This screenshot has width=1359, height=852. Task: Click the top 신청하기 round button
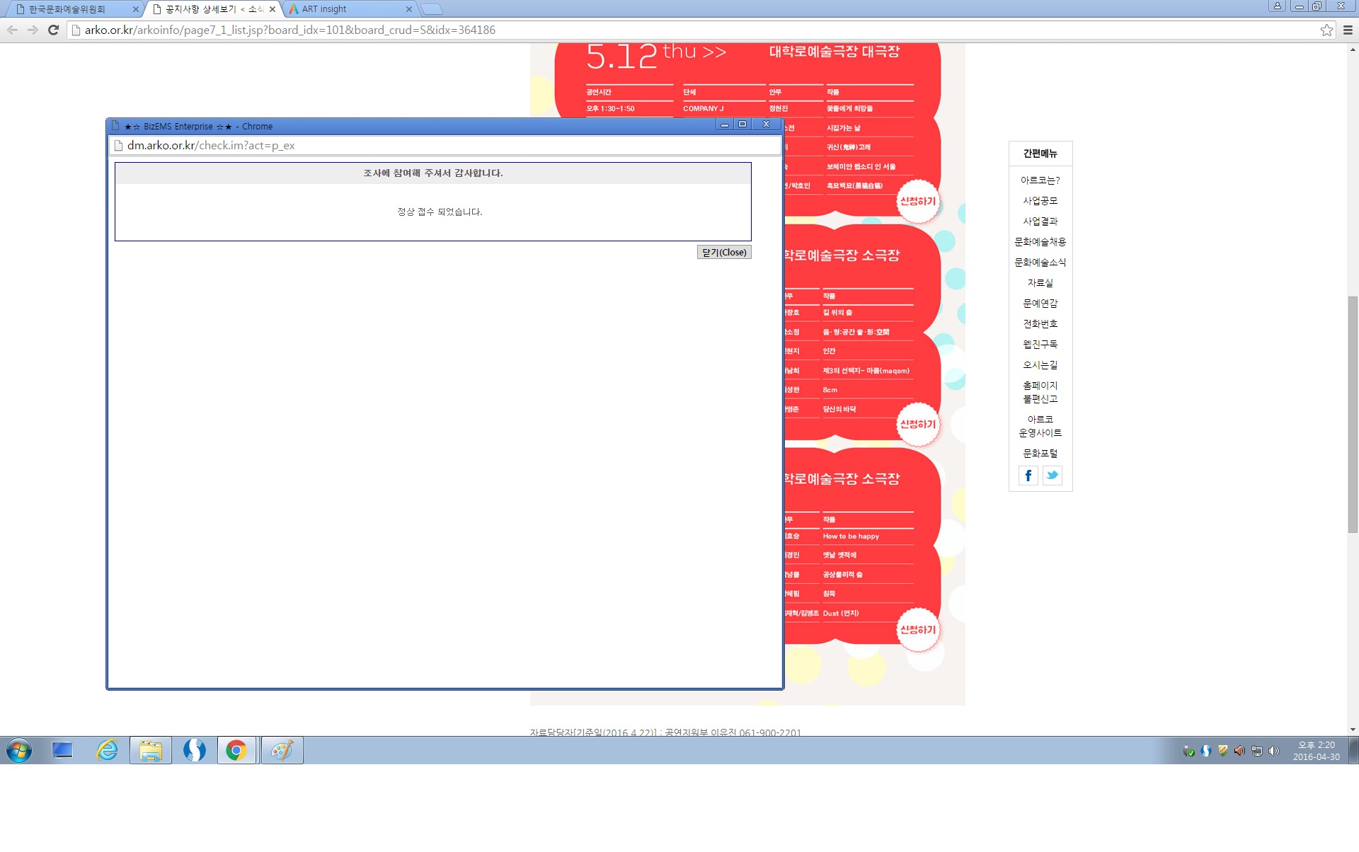pyautogui.click(x=917, y=201)
